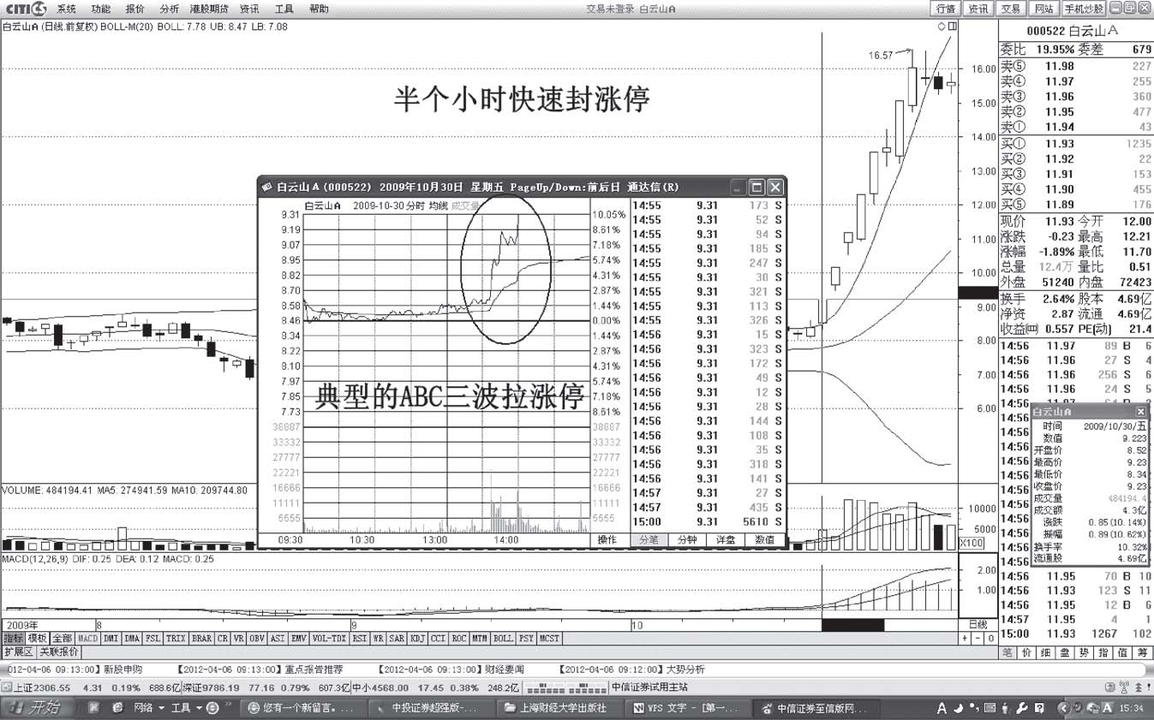Click the 网站 button at top right
1154x720 pixels.
click(x=1043, y=9)
